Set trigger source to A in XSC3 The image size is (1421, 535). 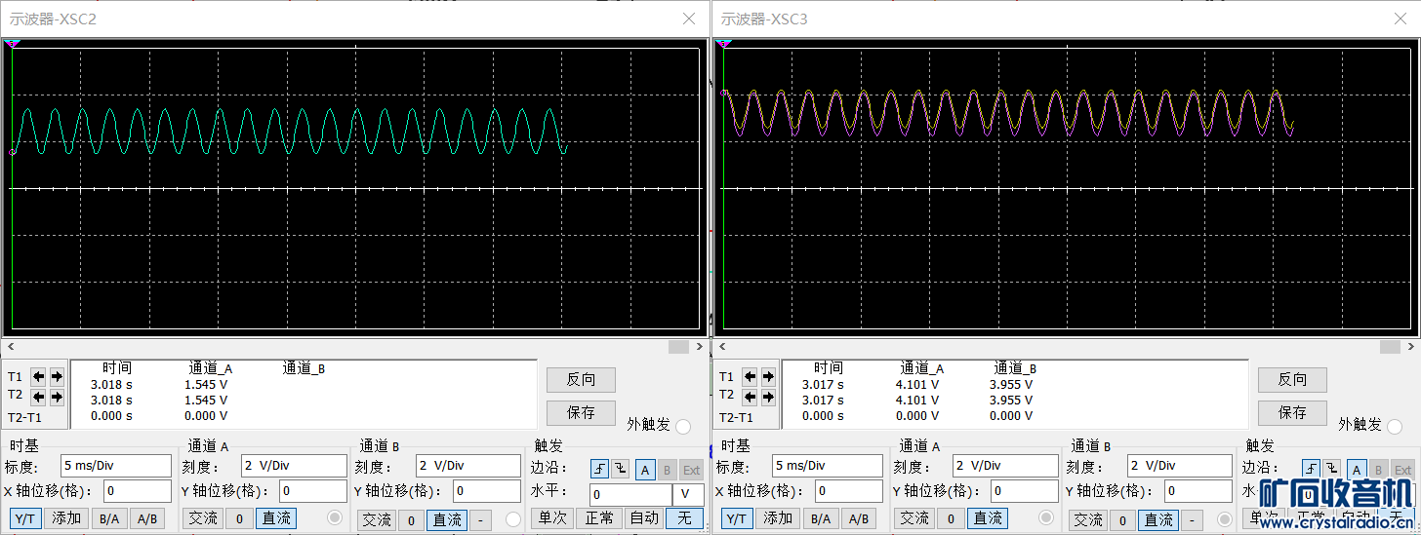coord(1357,470)
